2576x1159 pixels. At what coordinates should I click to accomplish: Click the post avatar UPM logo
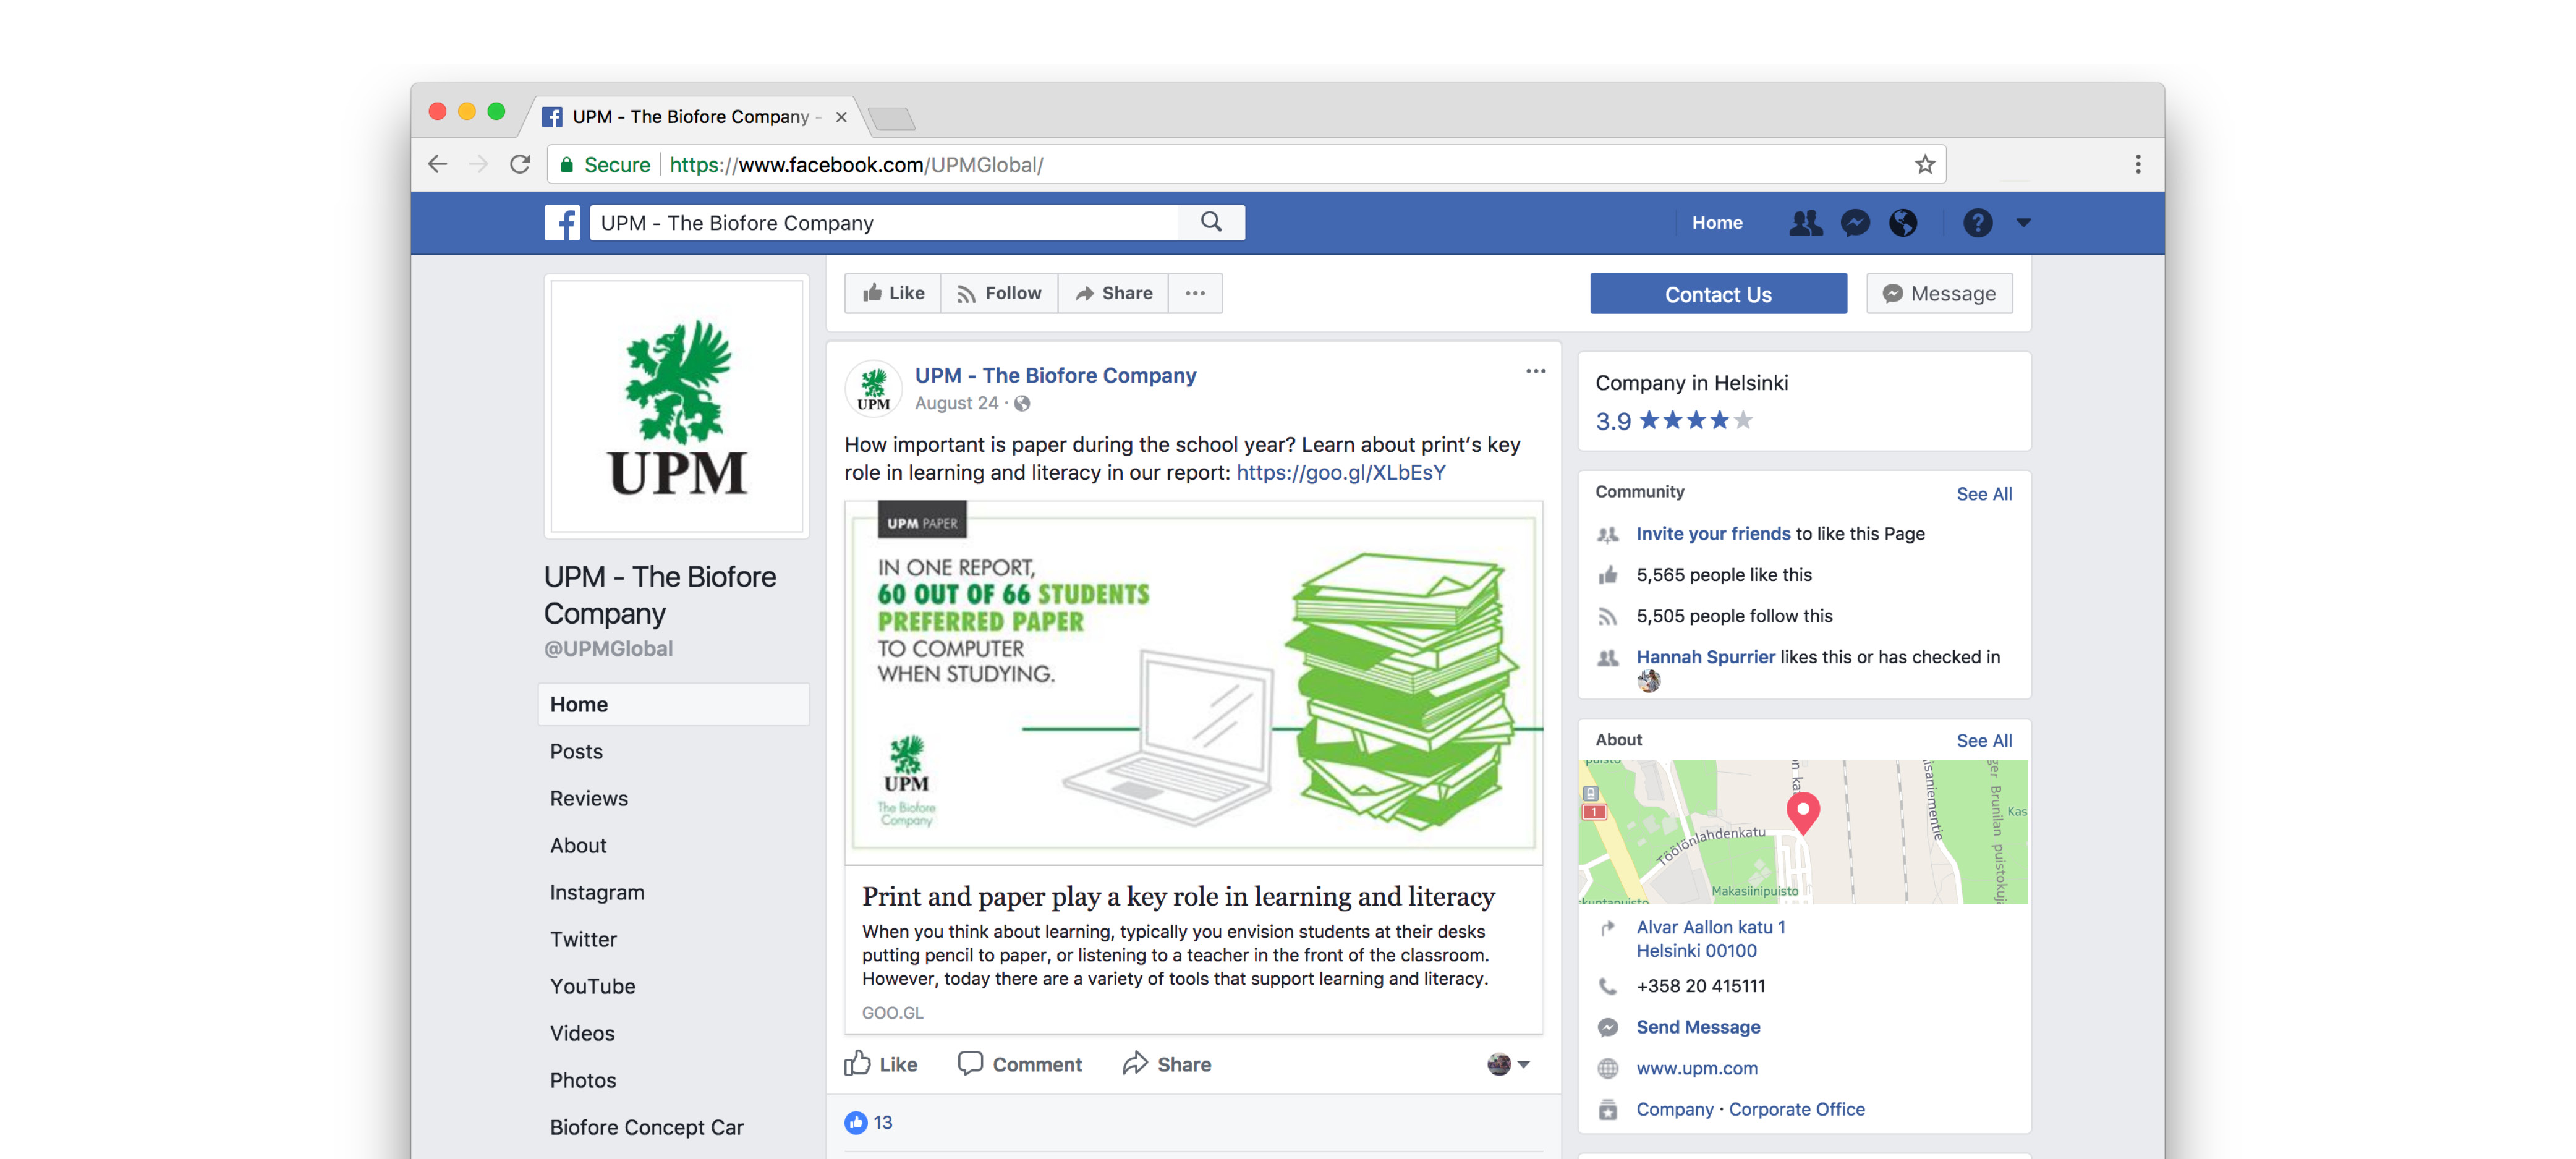873,388
